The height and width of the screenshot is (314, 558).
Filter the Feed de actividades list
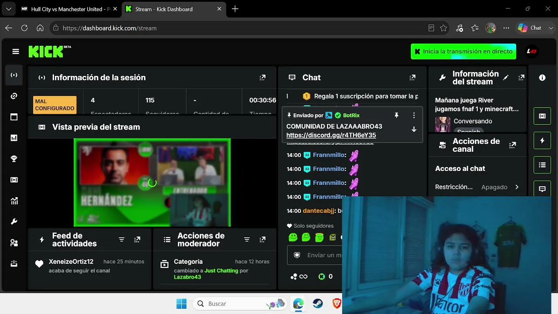click(122, 239)
